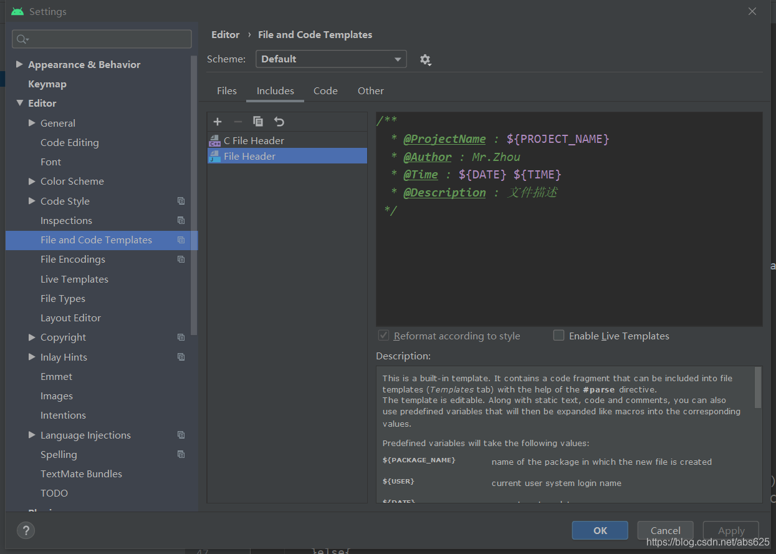Click the help question mark icon
Image resolution: width=776 pixels, height=554 pixels.
(x=26, y=530)
